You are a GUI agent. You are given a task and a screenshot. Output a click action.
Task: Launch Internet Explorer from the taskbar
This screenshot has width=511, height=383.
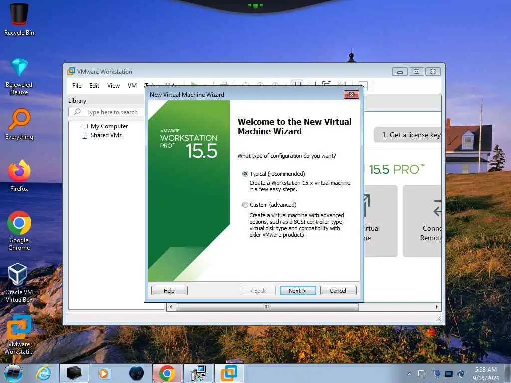pyautogui.click(x=44, y=373)
